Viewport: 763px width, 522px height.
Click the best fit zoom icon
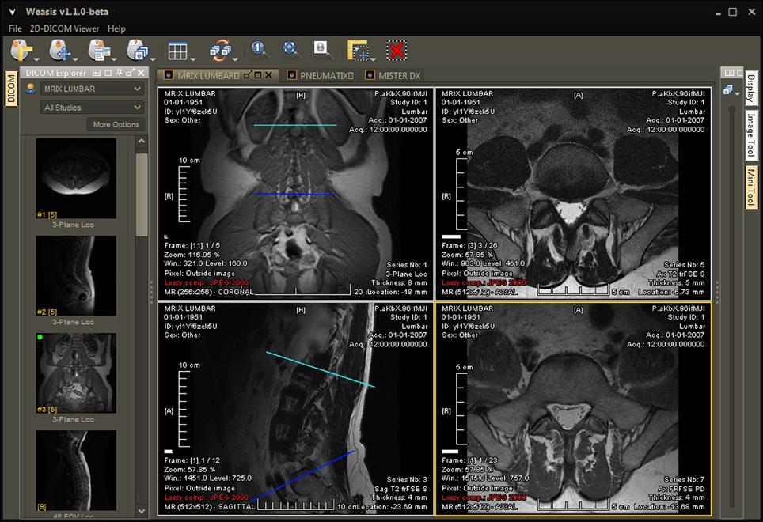[x=291, y=50]
